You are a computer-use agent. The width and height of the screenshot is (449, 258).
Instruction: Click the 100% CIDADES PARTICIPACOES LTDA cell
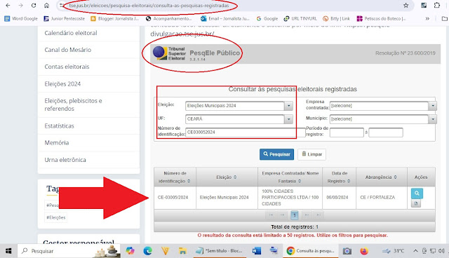coord(290,198)
